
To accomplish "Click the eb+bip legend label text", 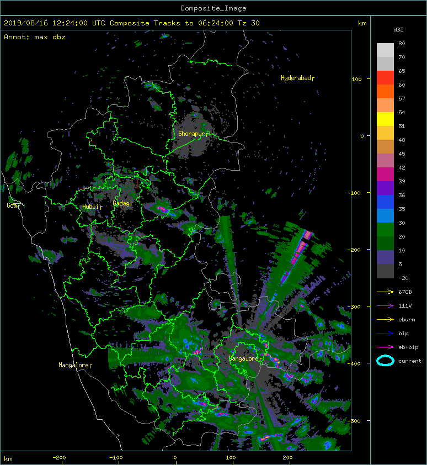I will tap(408, 347).
